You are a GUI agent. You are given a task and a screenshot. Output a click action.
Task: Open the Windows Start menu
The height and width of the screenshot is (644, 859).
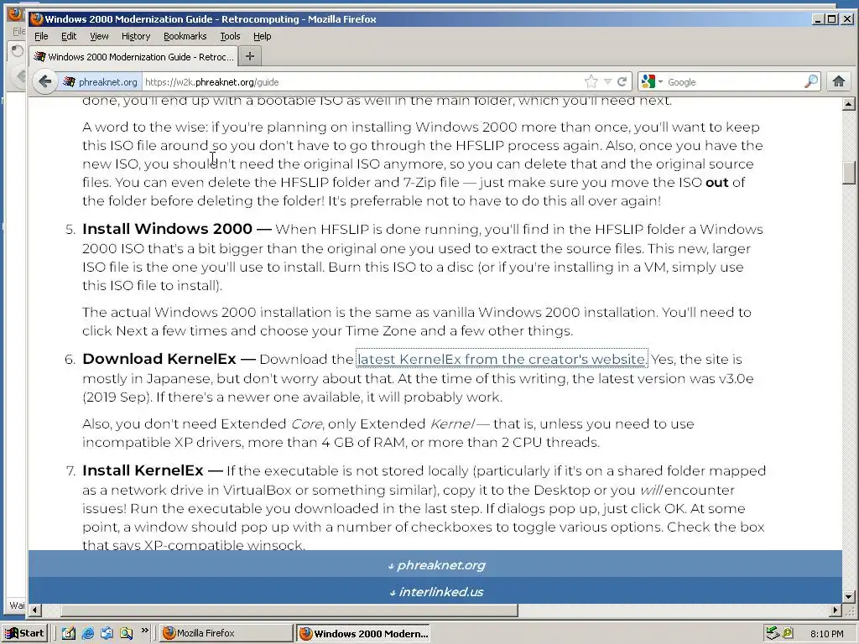point(25,633)
